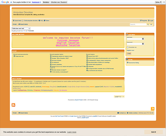This screenshot has height=136, width=166.
Task: Click the Delete cookies link in footer
Action: click(x=132, y=113)
